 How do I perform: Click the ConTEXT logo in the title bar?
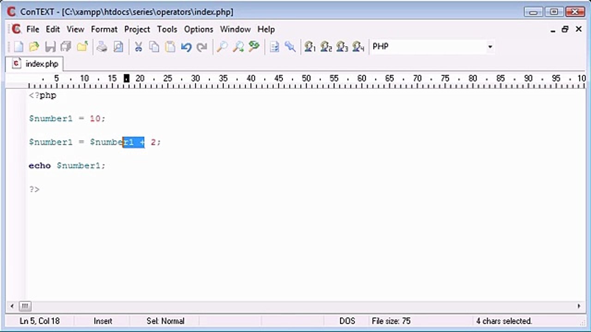[x=12, y=12]
